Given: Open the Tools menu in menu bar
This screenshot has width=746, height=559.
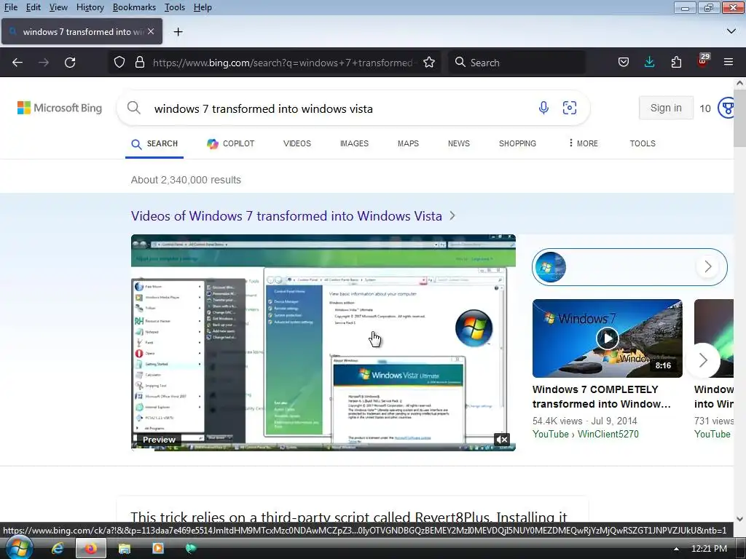Looking at the screenshot, I should click(x=175, y=7).
